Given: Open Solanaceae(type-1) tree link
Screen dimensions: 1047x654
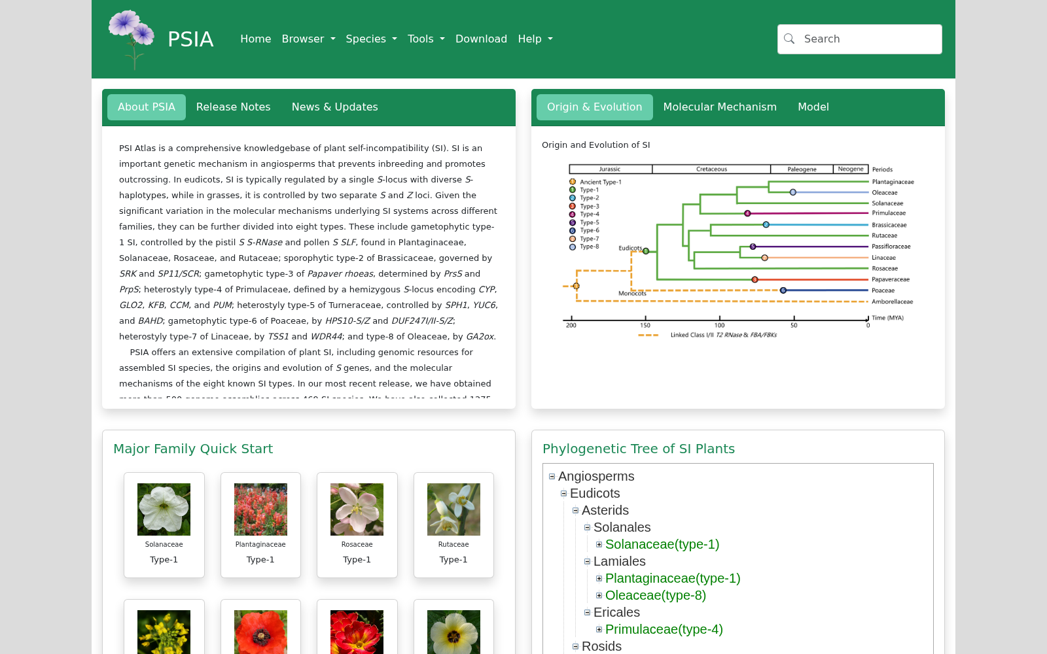Looking at the screenshot, I should [x=662, y=545].
